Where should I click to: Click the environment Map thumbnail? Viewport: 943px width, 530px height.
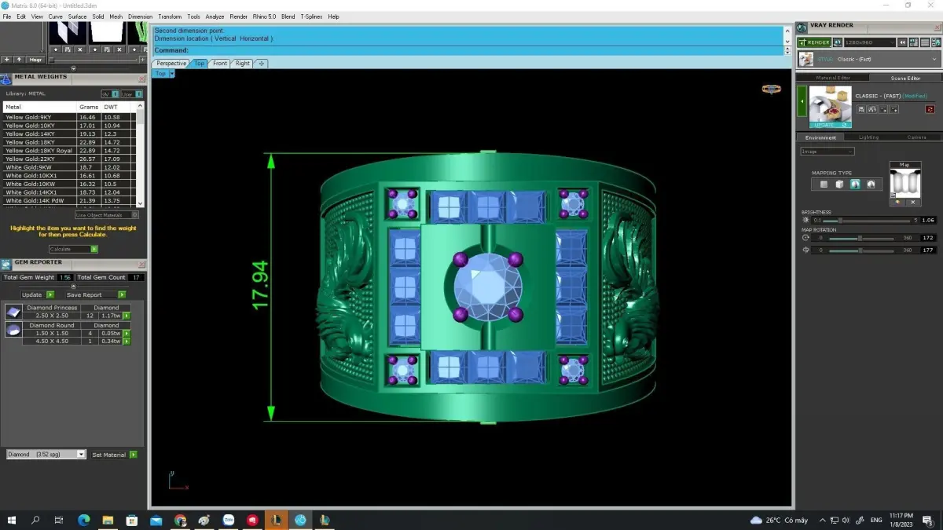coord(904,181)
